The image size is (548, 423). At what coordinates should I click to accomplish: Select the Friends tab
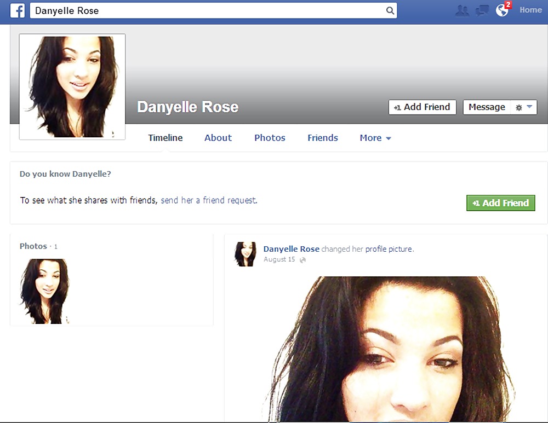pos(323,138)
